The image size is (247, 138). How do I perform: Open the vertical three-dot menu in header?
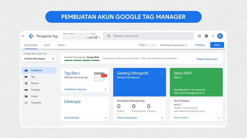click(x=213, y=36)
